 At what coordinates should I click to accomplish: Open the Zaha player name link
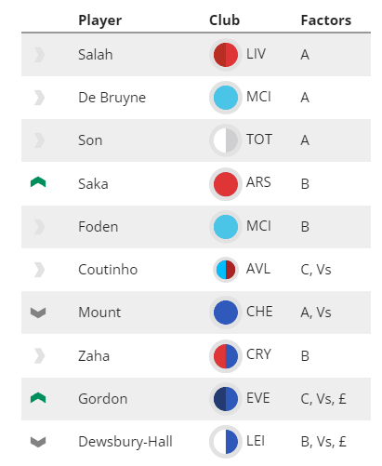[94, 356]
